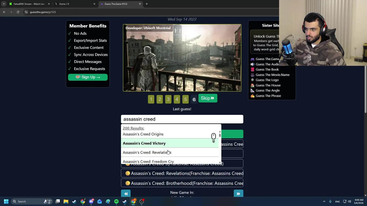The height and width of the screenshot is (206, 367).
Task: Close the Guess The.Game #123 tab
Action: [x=140, y=4]
